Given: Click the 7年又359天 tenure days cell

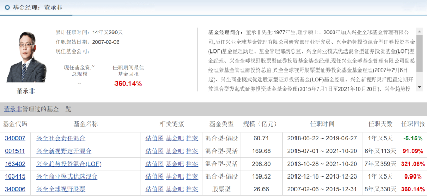Looking at the screenshot, I should pos(381,164).
